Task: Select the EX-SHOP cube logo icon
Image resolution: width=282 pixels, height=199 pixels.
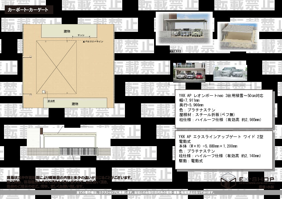Action: pyautogui.click(x=228, y=180)
